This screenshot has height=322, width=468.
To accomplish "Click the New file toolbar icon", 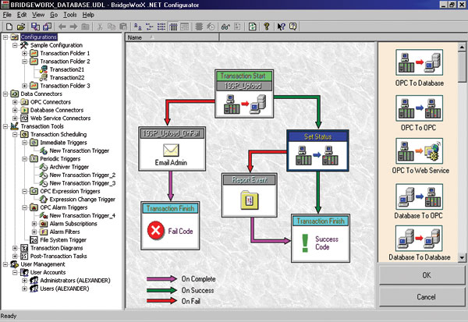I will click(9, 27).
